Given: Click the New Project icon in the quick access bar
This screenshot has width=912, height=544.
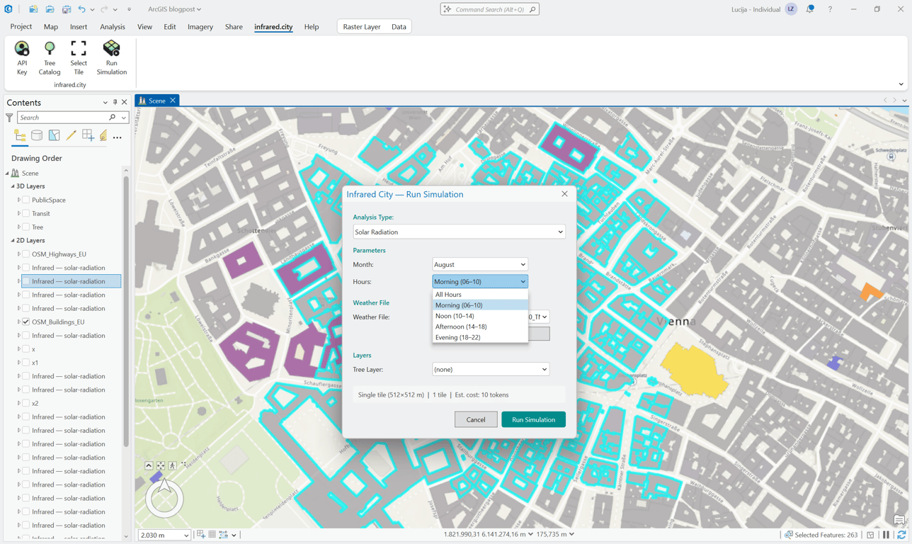Looking at the screenshot, I should point(33,9).
